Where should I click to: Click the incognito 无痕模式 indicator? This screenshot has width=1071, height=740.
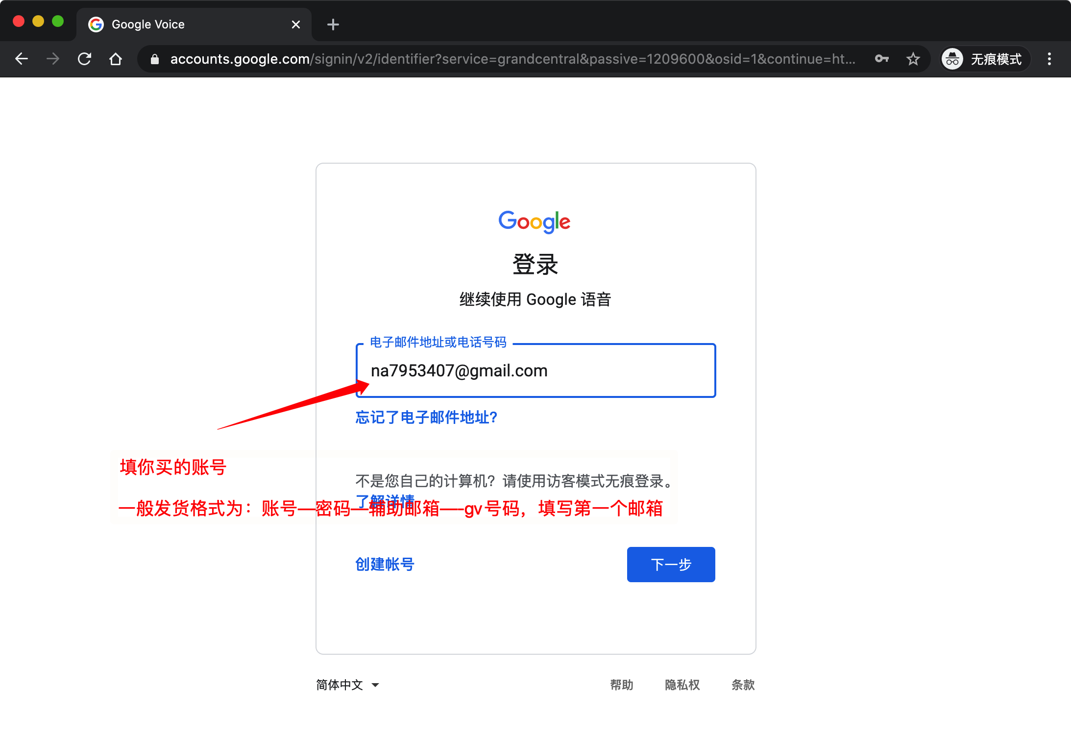pos(984,59)
